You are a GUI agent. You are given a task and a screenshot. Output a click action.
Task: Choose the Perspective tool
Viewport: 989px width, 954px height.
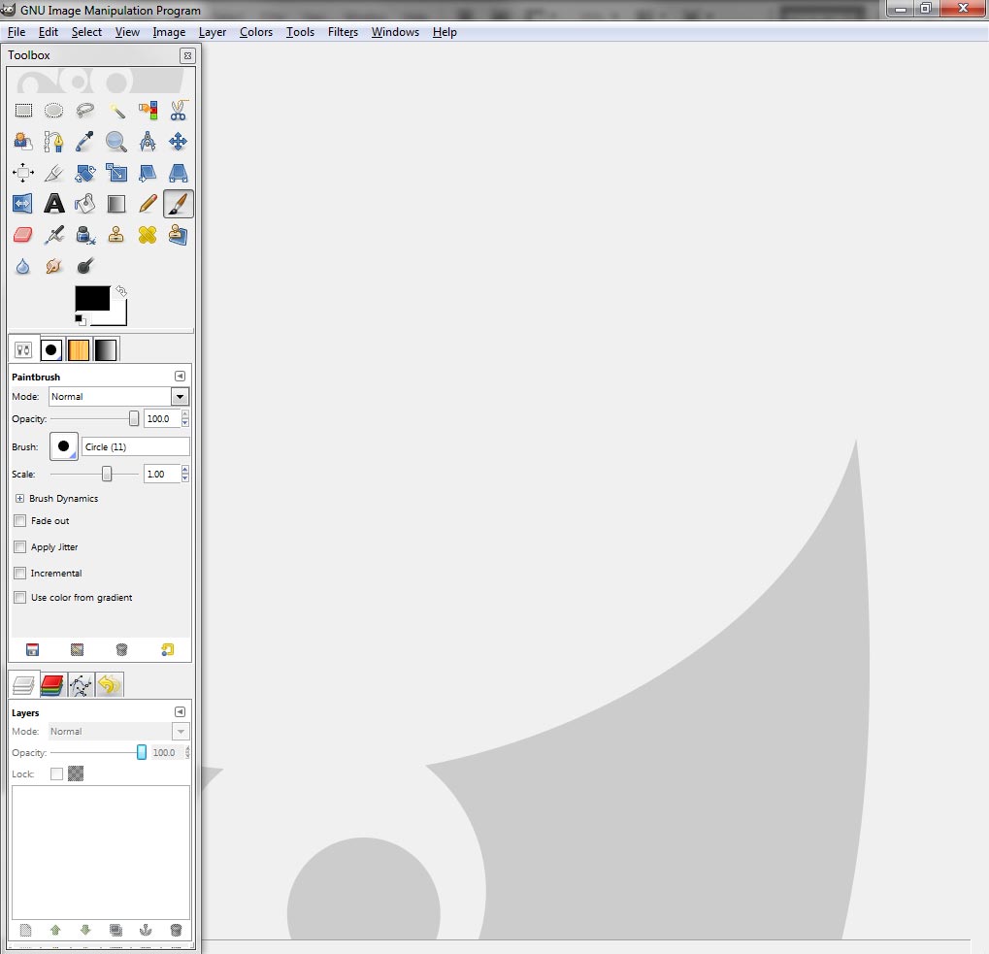179,172
